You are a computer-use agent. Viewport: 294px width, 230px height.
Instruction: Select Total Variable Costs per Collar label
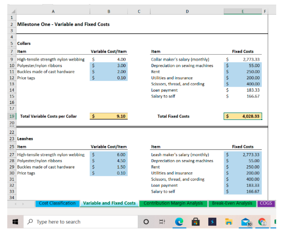coord(49,116)
